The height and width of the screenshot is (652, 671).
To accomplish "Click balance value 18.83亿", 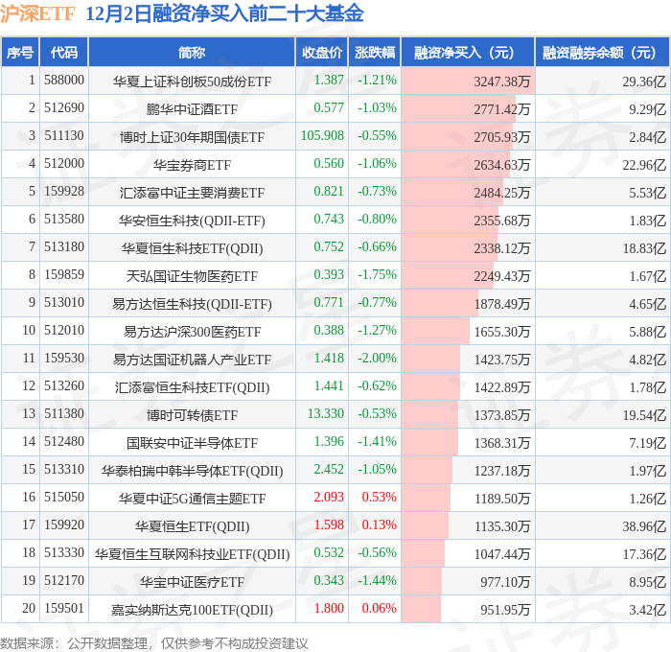I will tap(644, 248).
